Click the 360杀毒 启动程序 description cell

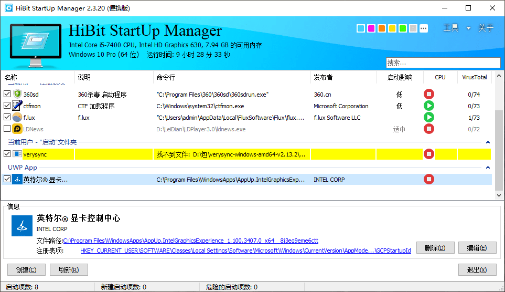[102, 95]
